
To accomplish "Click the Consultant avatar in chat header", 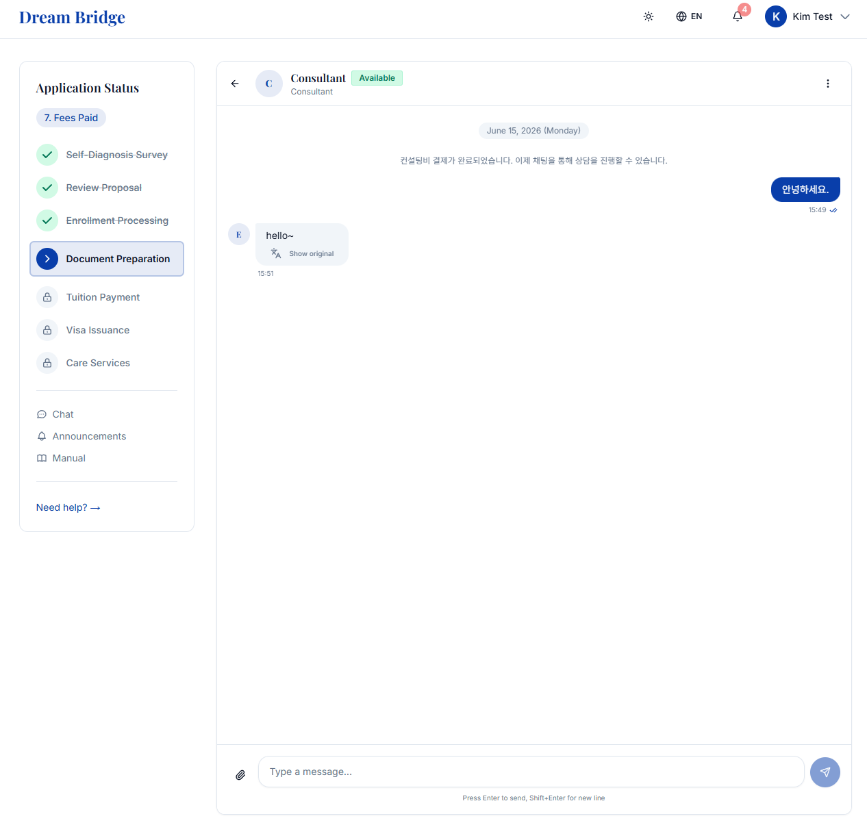I will 269,84.
